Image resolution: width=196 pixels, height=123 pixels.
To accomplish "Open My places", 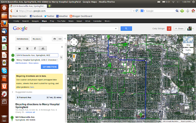I will pos(37,39).
